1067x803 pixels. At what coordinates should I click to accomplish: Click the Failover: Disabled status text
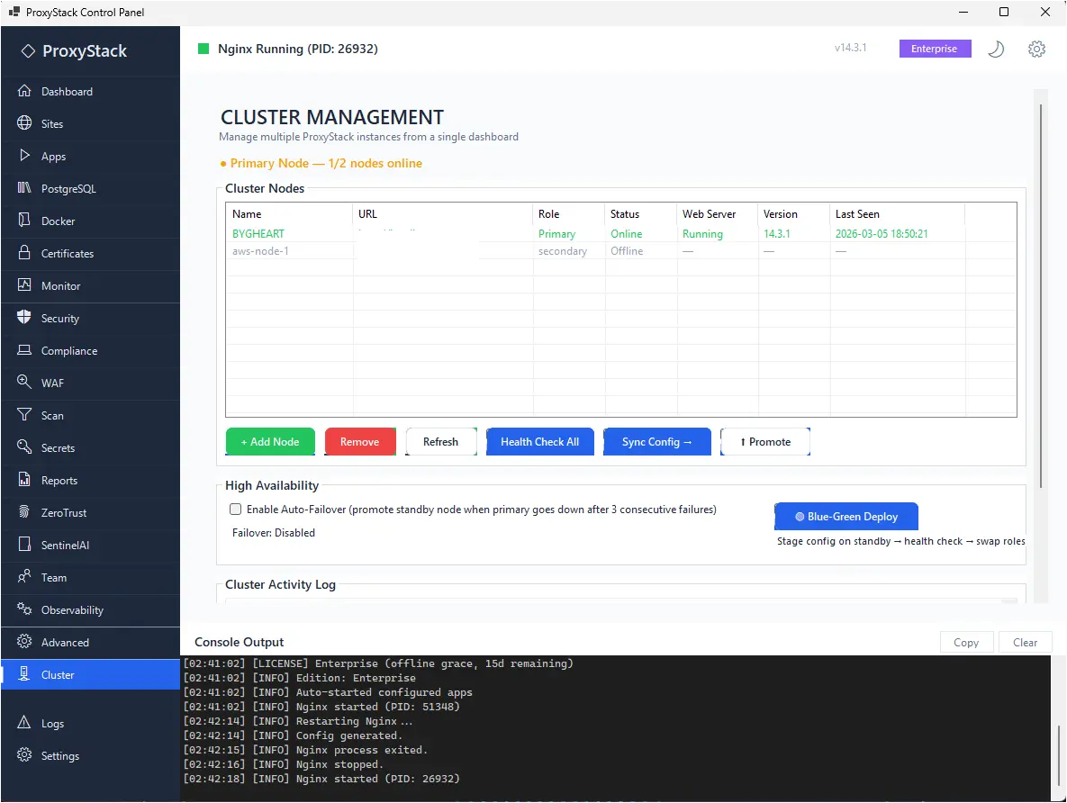(x=274, y=533)
